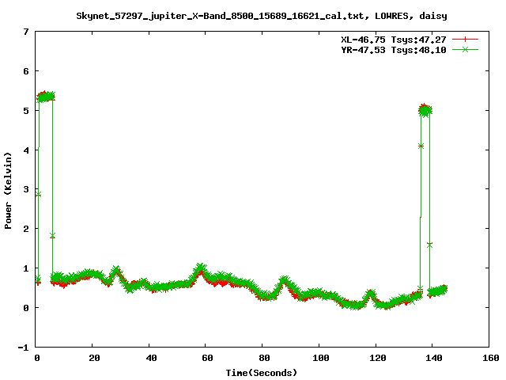Click the x-axis tick label 40
Viewport: 506px width, 380px height.
point(151,358)
